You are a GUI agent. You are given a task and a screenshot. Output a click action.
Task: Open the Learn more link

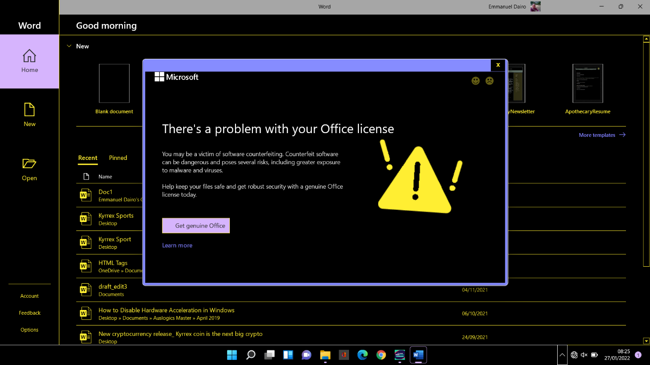point(177,245)
